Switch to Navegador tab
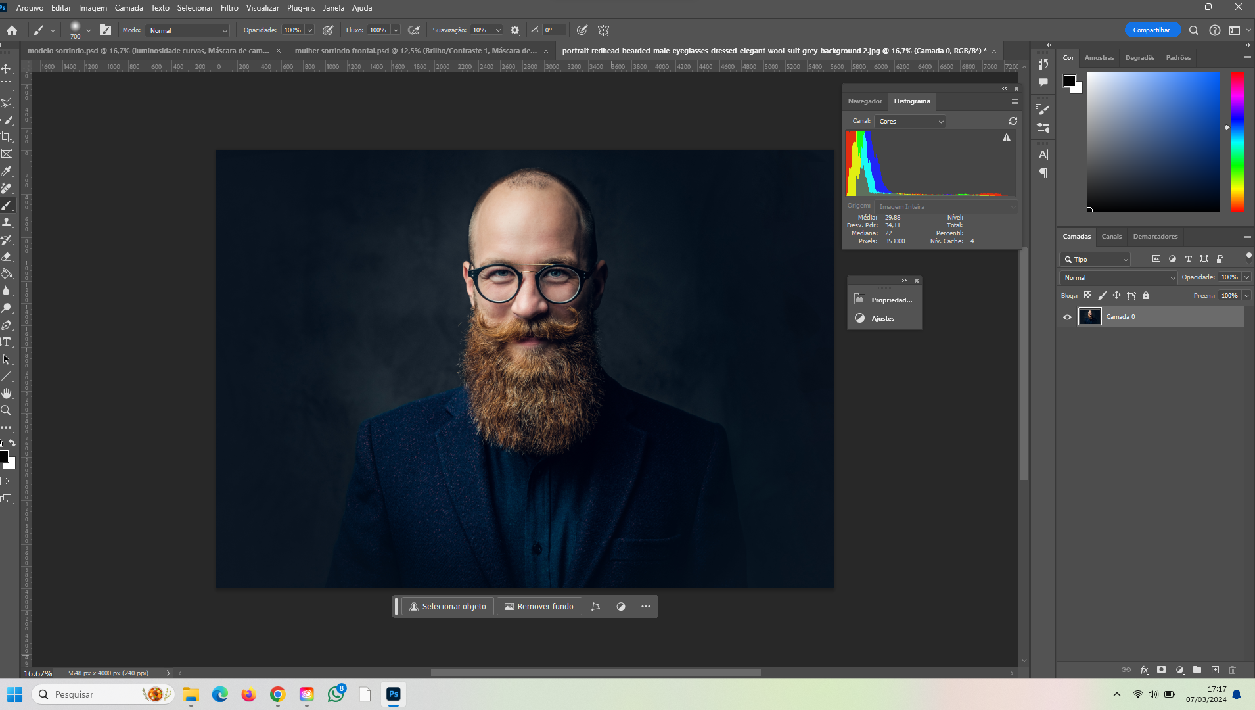 (x=865, y=101)
